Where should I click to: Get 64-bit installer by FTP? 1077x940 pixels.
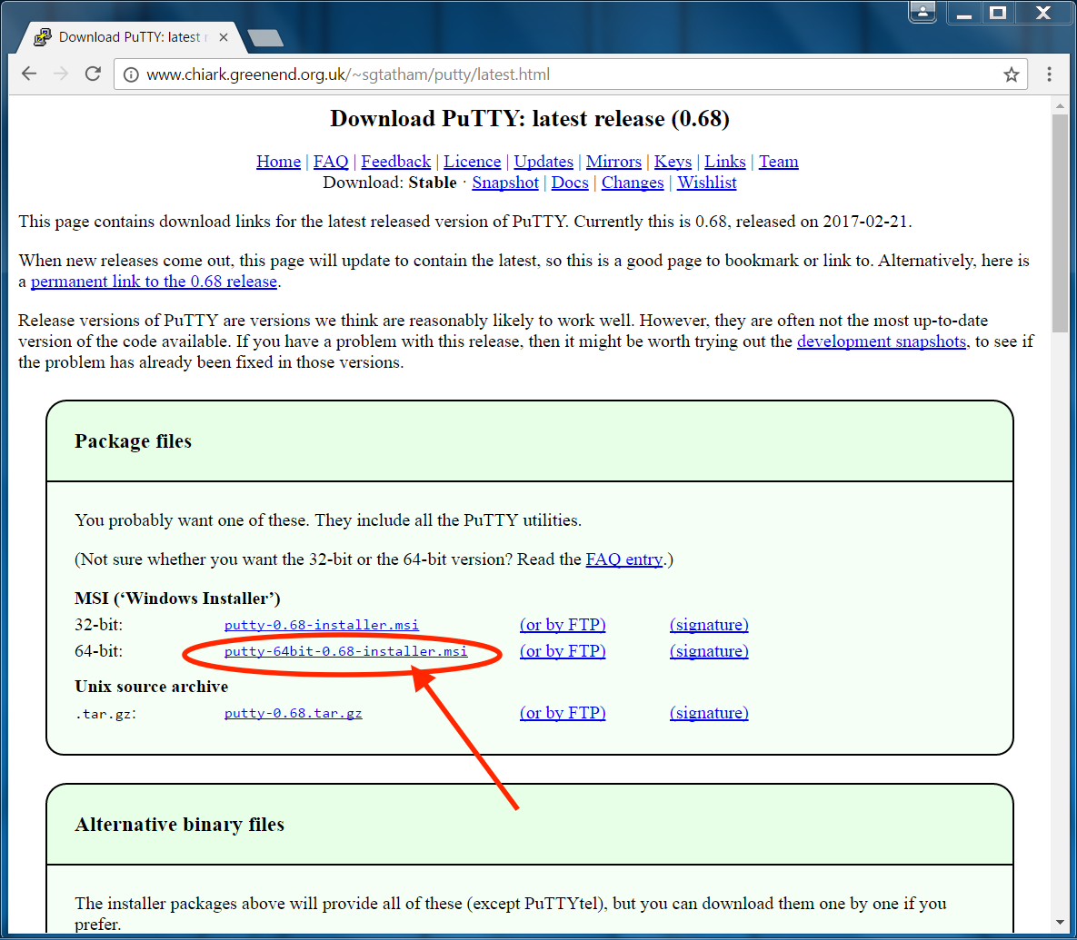[563, 651]
